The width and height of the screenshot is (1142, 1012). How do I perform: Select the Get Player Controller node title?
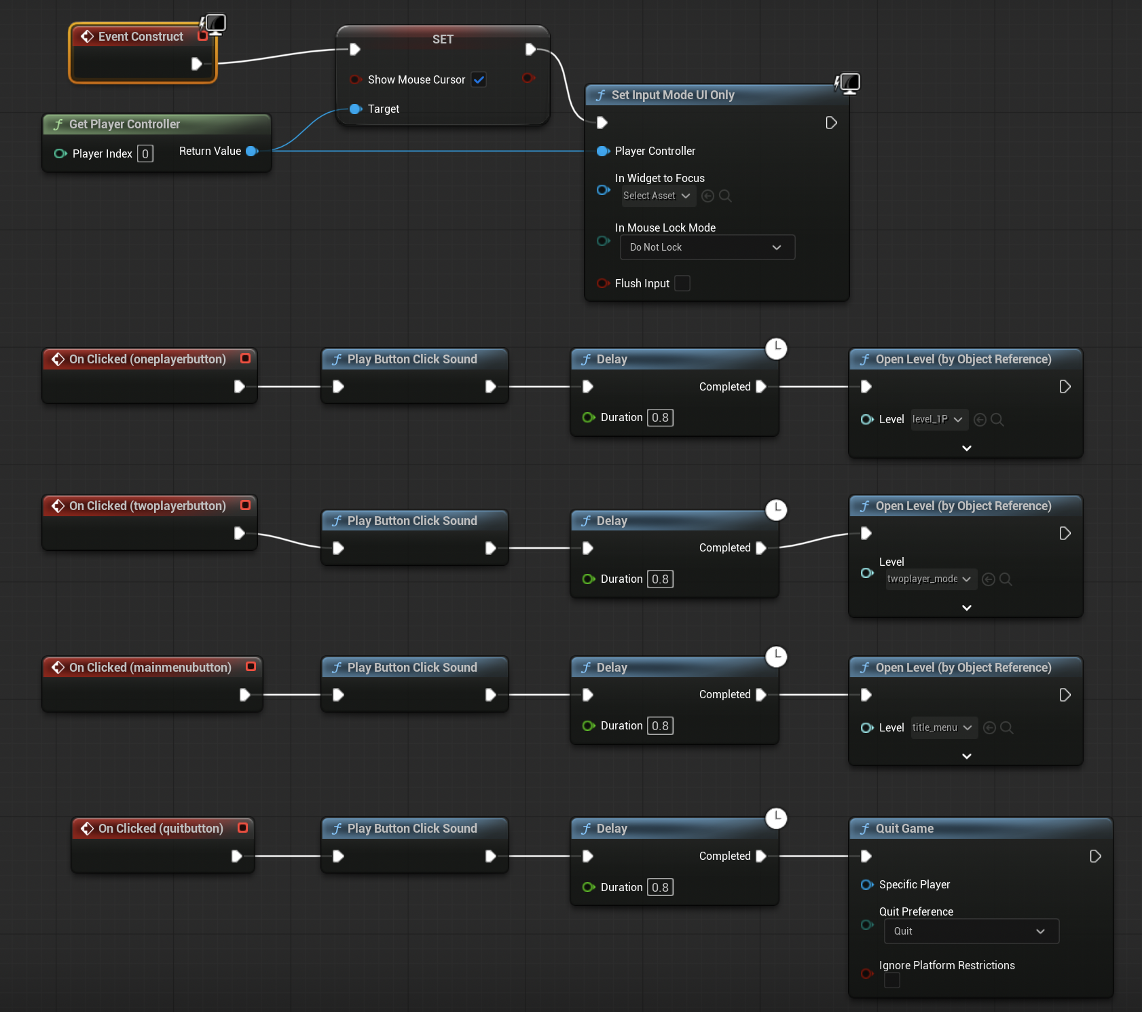pyautogui.click(x=124, y=124)
